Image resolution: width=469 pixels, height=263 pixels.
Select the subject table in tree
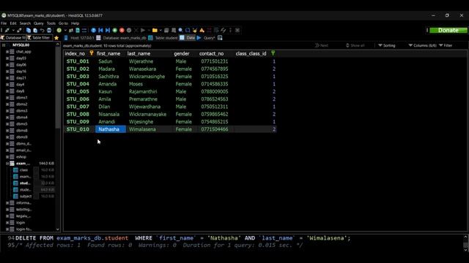click(x=26, y=197)
